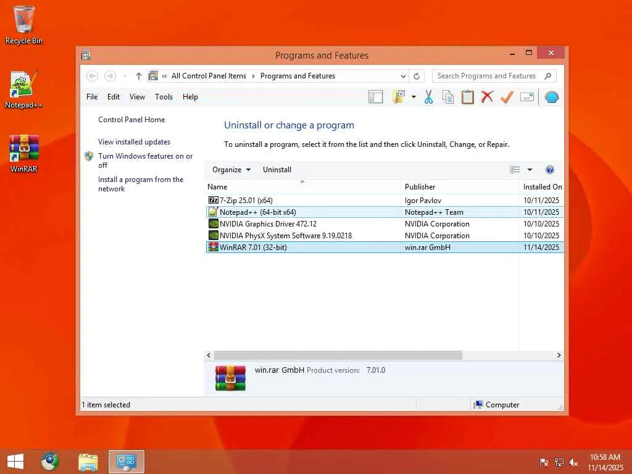
Task: Open Turn Windows features on or off
Action: (x=146, y=160)
